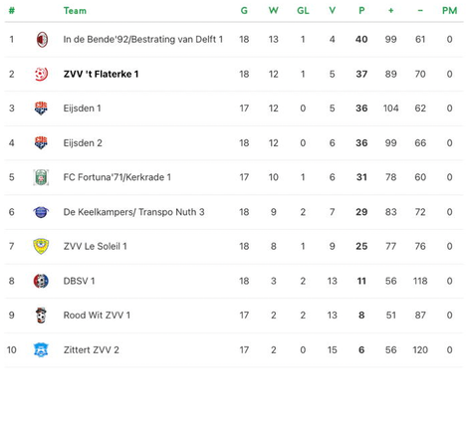Viewport: 467px width, 433px height.
Task: Open De Keelkampers/ Transpo Nuth 3 team
Action: coord(133,212)
